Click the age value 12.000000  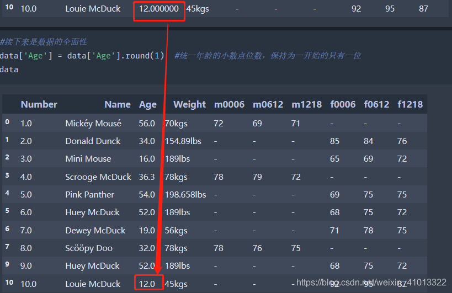click(x=159, y=9)
